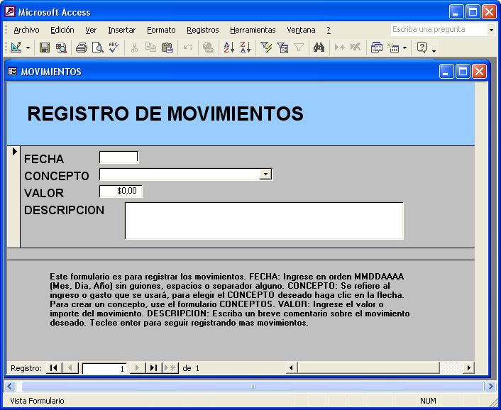The width and height of the screenshot is (501, 410).
Task: Click the new record navigation button
Action: pyautogui.click(x=170, y=368)
